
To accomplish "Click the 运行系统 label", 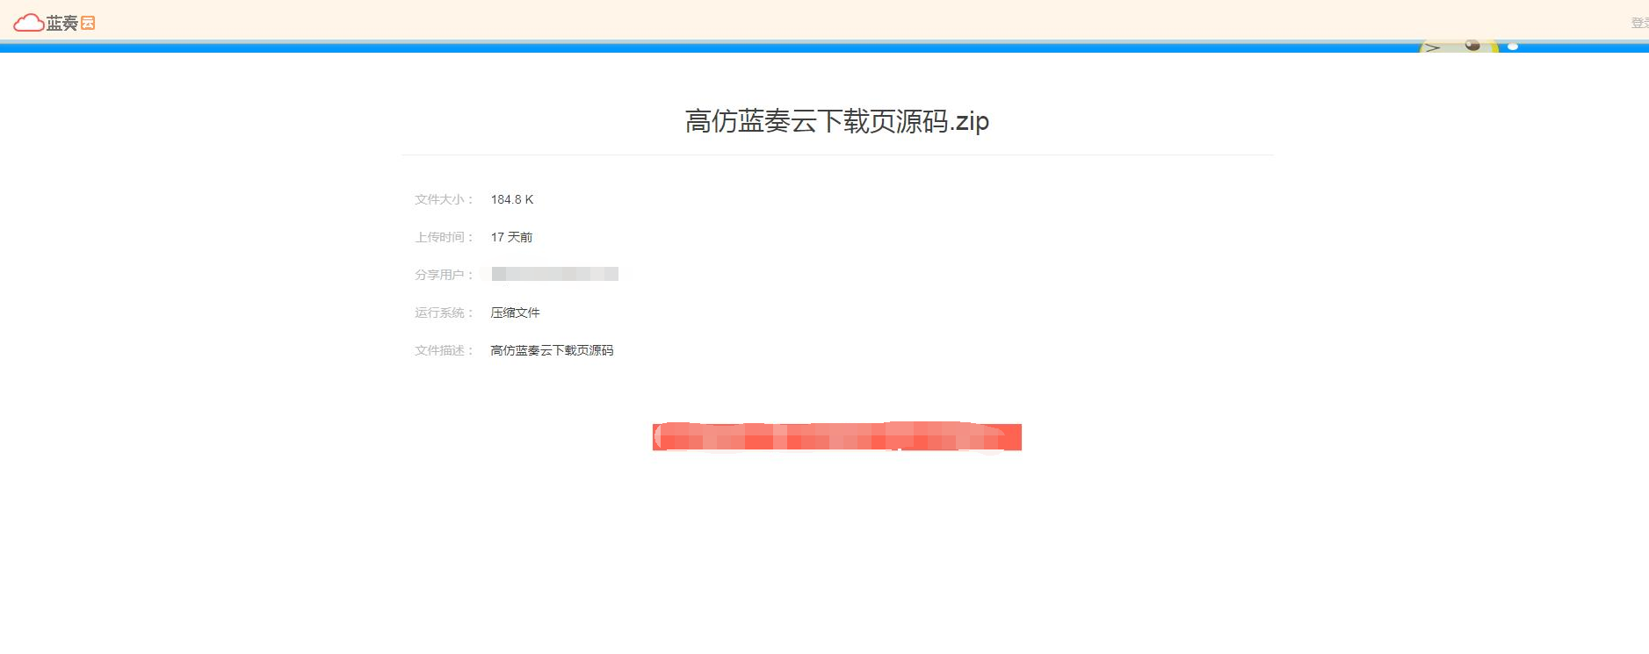I will tap(444, 313).
